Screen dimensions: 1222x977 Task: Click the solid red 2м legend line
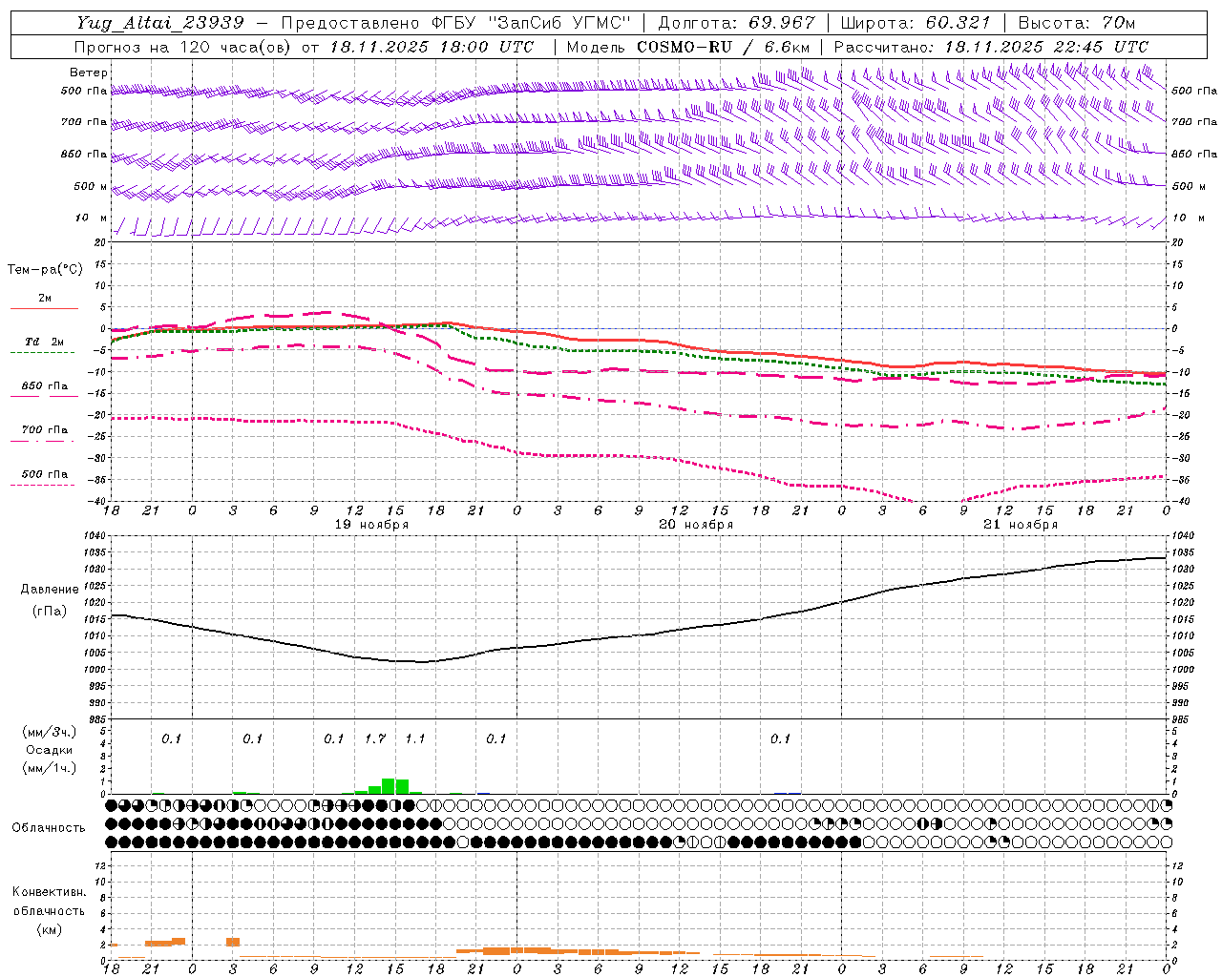(x=44, y=308)
